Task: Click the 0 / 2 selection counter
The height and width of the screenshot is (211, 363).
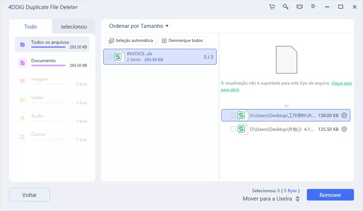Action: pos(208,57)
